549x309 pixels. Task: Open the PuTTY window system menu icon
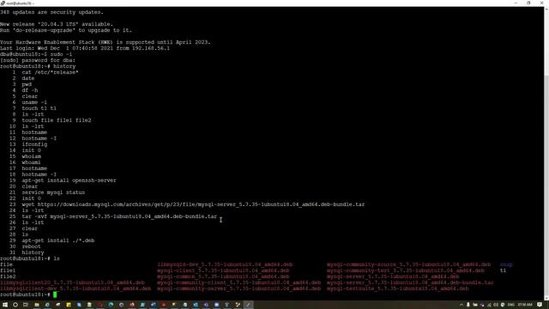coord(3,3)
